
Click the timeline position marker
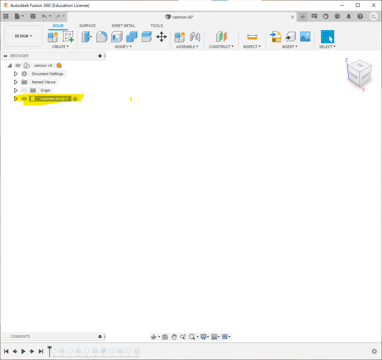tap(50, 349)
